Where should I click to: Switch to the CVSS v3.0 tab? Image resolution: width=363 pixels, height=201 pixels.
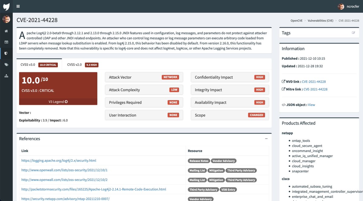(x=39, y=65)
